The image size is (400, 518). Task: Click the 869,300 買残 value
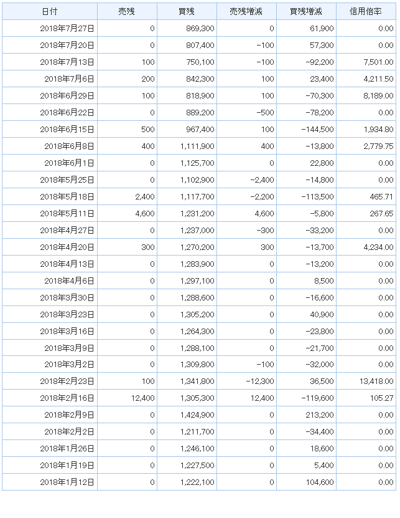pyautogui.click(x=200, y=29)
